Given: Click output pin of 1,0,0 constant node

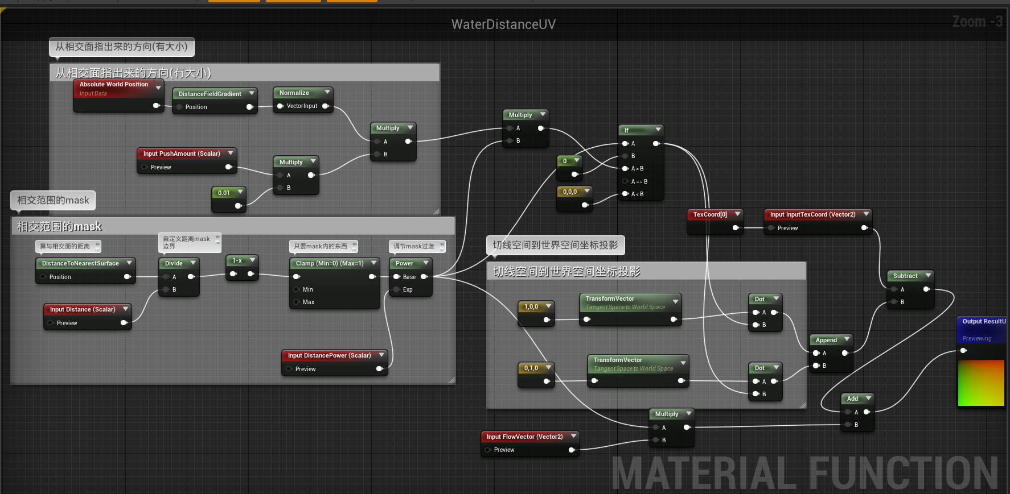Looking at the screenshot, I should tap(547, 319).
